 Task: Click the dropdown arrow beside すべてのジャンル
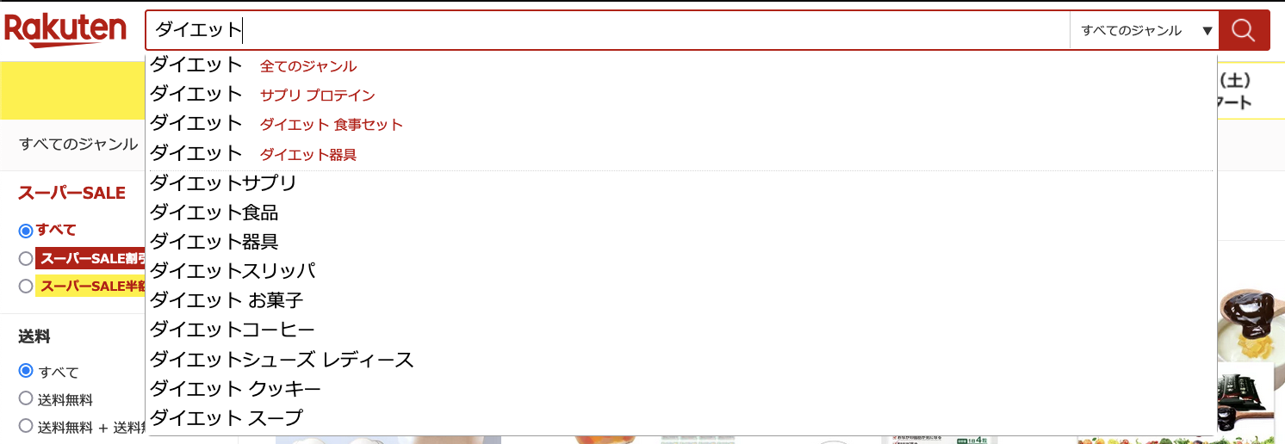pos(1207,31)
